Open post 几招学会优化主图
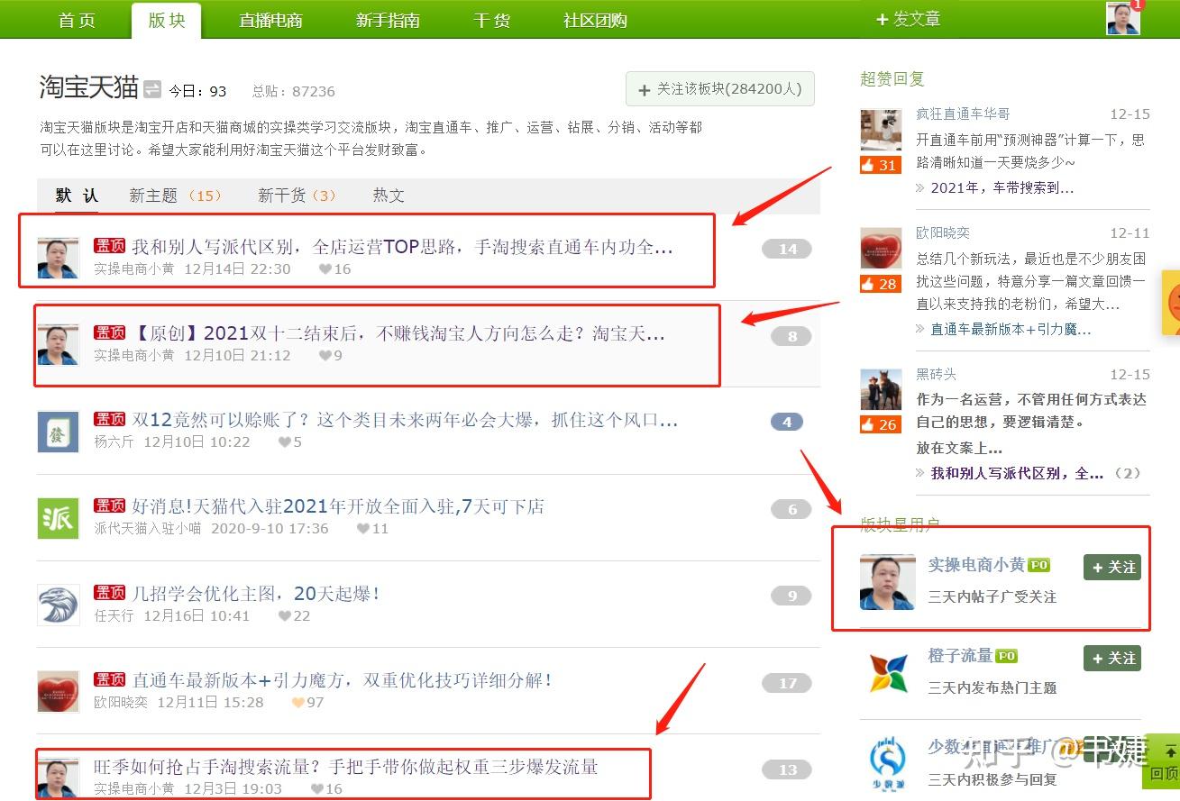1180x801 pixels. (256, 593)
